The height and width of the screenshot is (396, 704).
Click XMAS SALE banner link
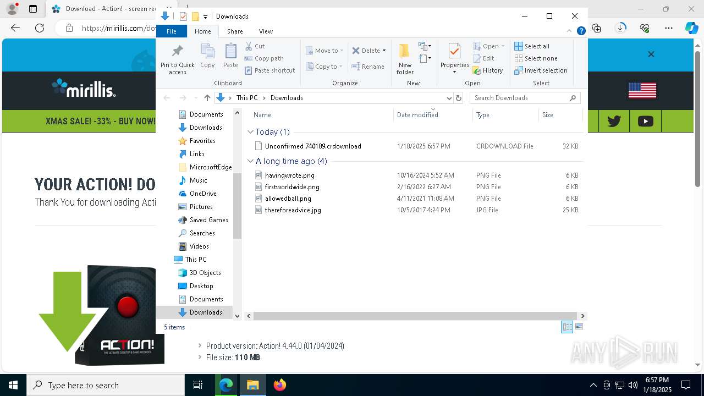[x=100, y=121]
